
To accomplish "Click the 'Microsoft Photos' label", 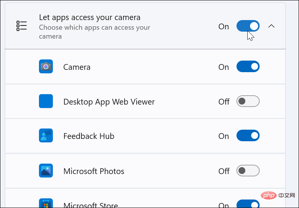I will 94,171.
